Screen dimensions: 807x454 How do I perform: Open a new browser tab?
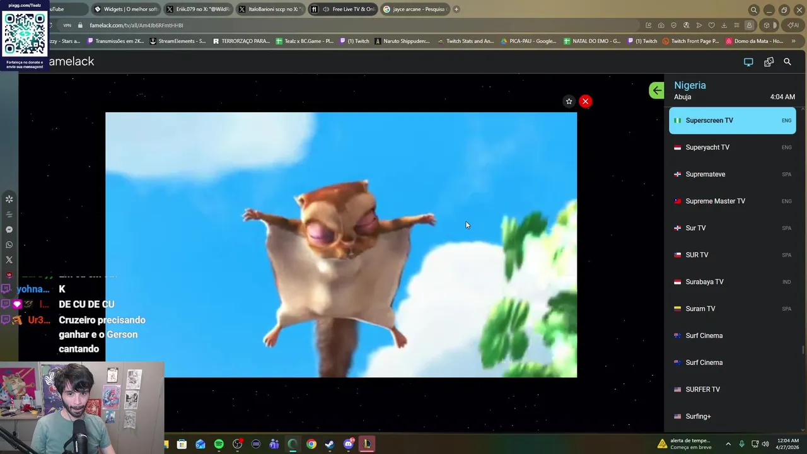(456, 9)
